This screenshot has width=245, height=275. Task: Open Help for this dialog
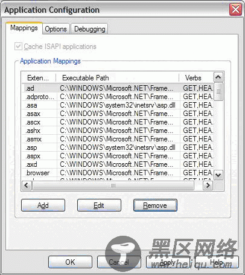[217, 262]
